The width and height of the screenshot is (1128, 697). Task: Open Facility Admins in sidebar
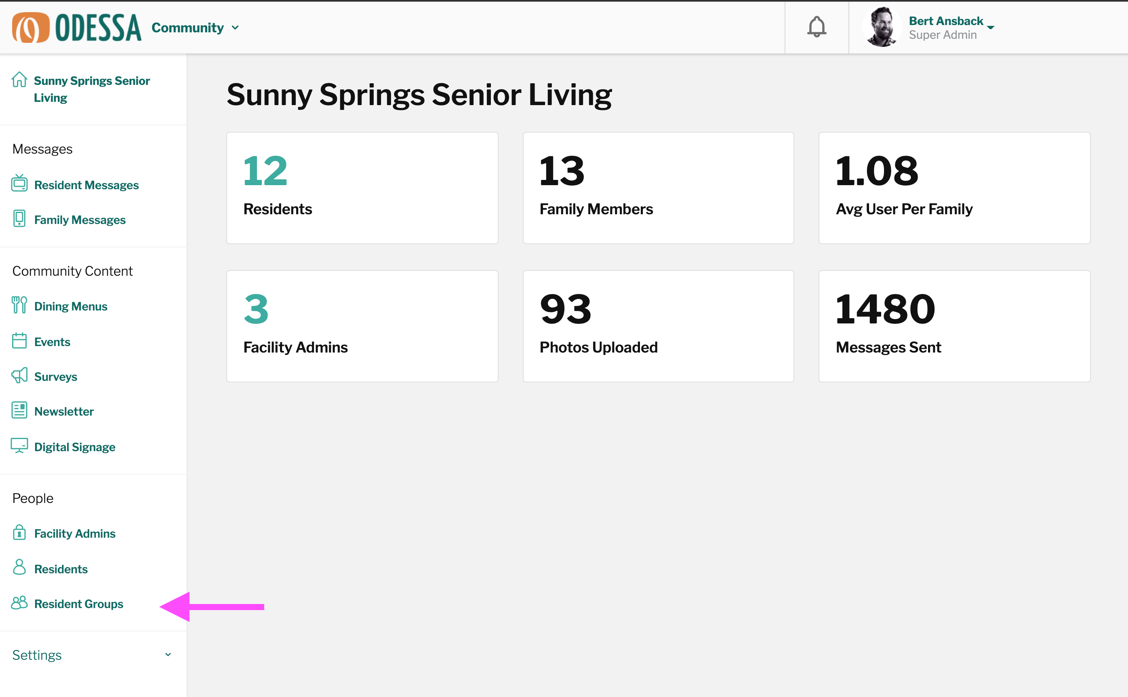tap(75, 534)
